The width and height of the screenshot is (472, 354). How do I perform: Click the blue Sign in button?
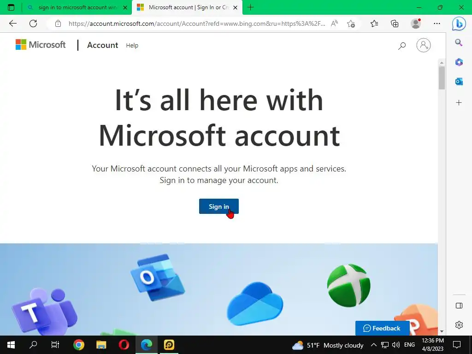coord(218,206)
